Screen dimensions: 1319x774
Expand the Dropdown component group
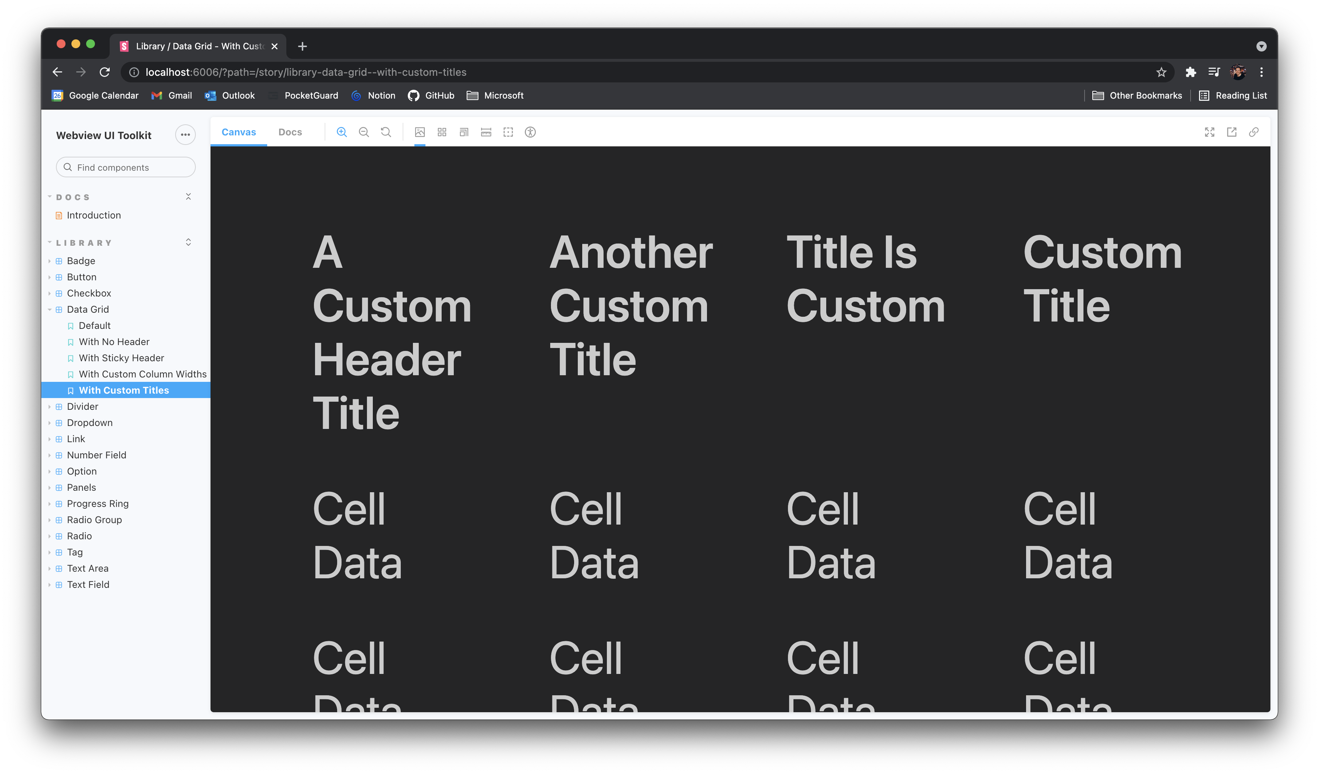pos(89,423)
